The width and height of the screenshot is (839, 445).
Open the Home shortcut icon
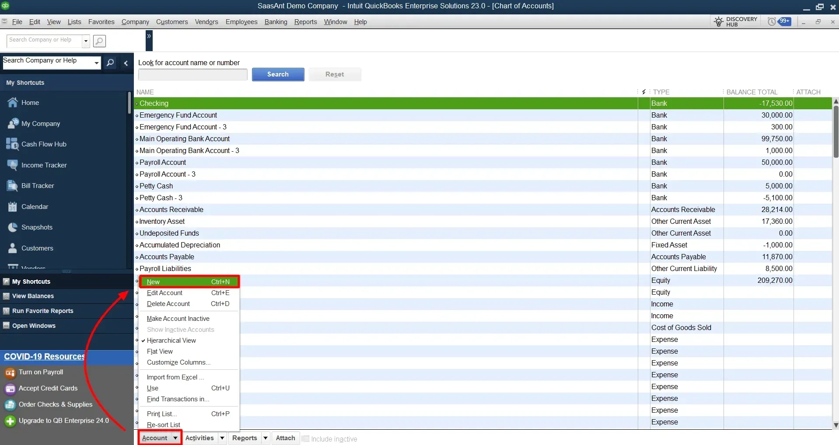coord(13,103)
